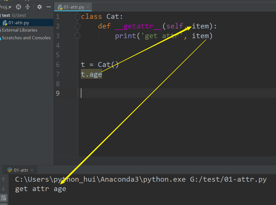Collapse the class Cat fold marker

(x=78, y=17)
